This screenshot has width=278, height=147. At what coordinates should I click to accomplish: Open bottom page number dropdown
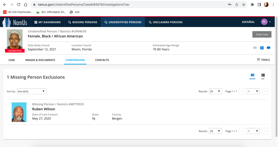(253, 131)
